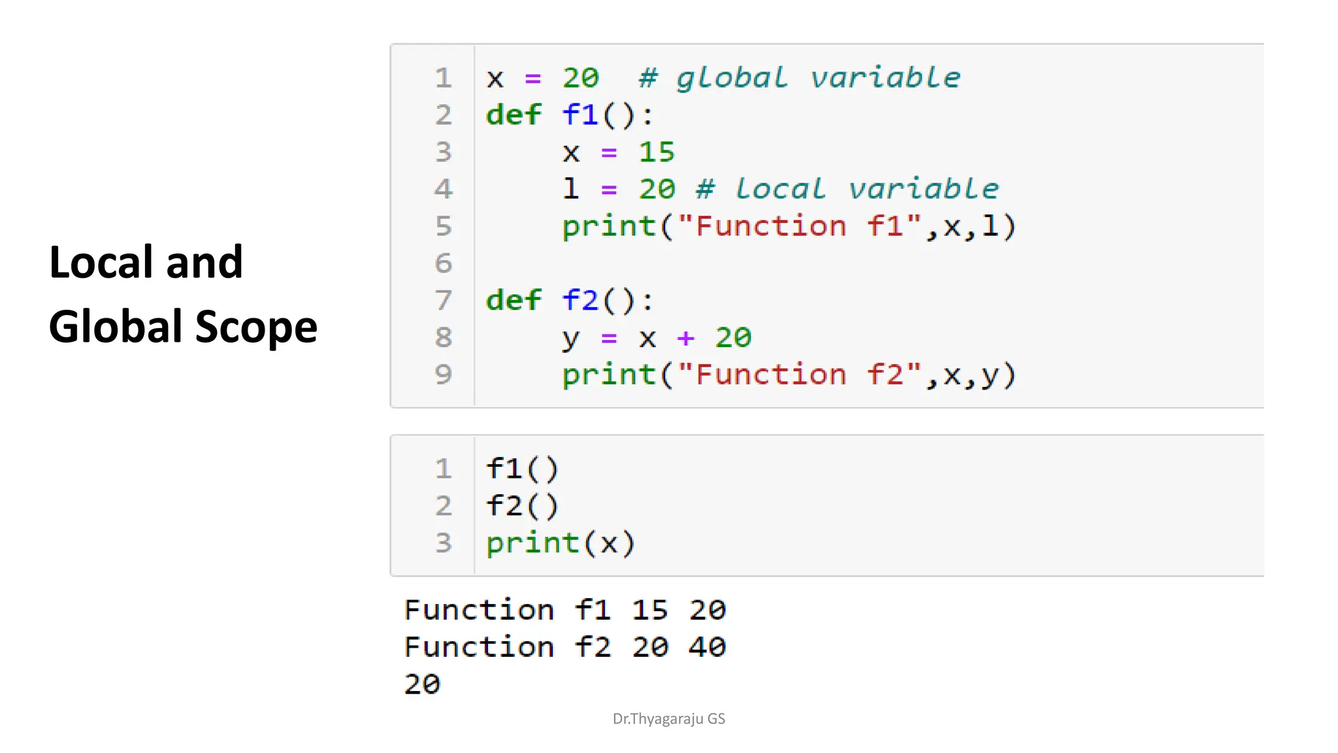Click the 'f2()' call in second cell
This screenshot has height=753, width=1338.
(522, 506)
